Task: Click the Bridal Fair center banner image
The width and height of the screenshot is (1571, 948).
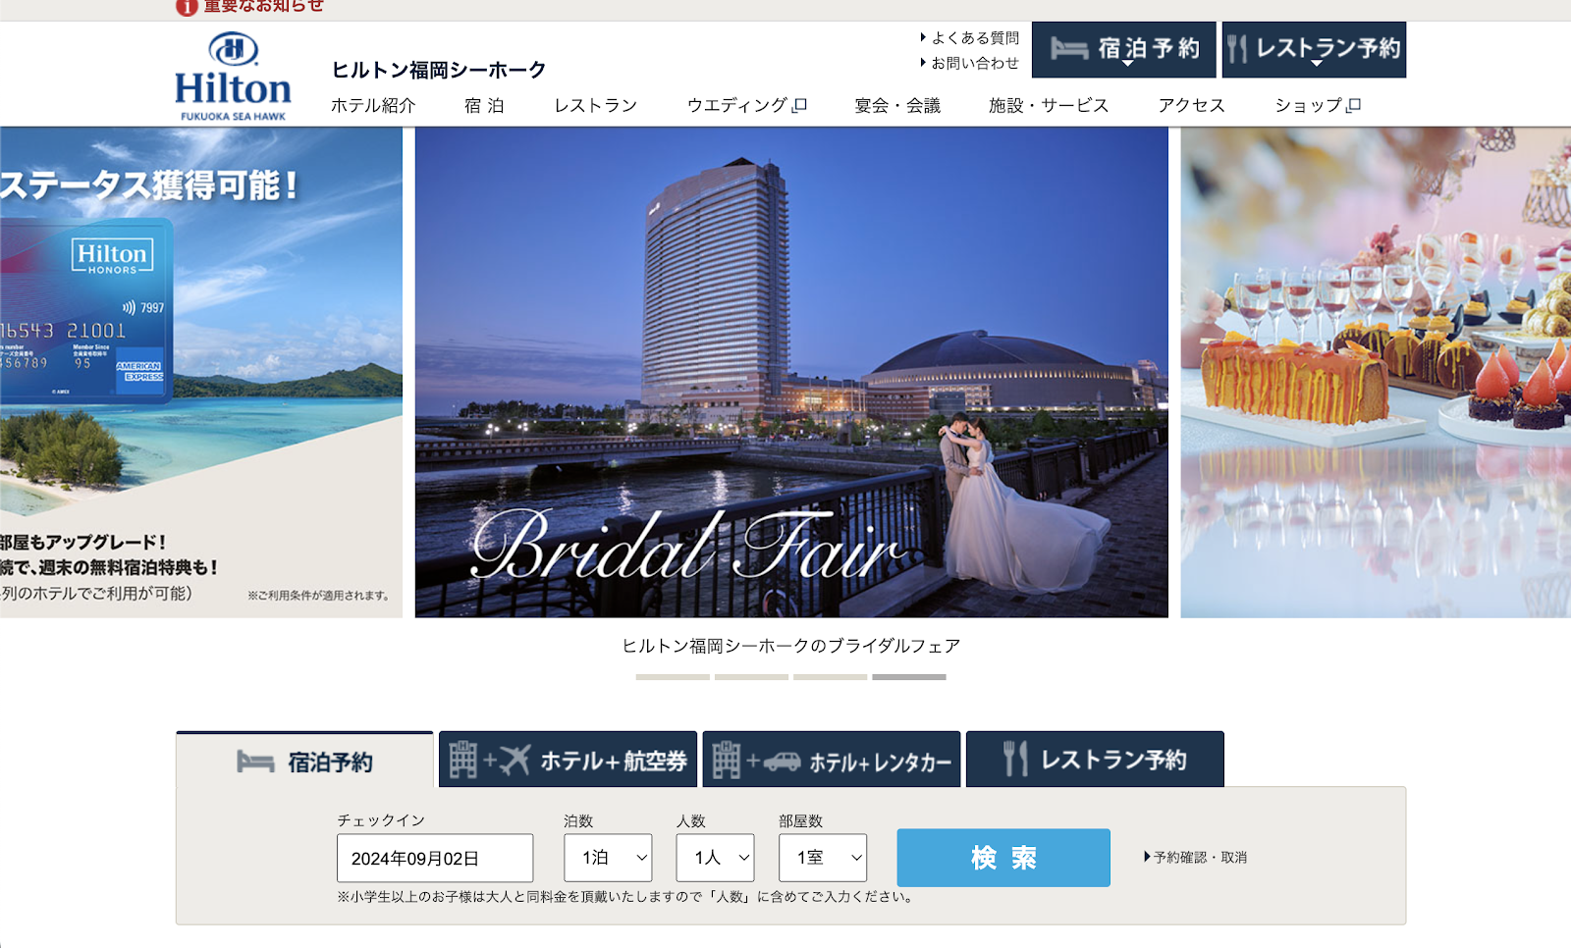Action: coord(791,372)
